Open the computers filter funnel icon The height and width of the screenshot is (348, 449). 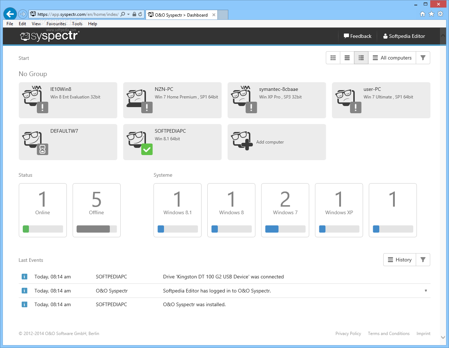[423, 58]
